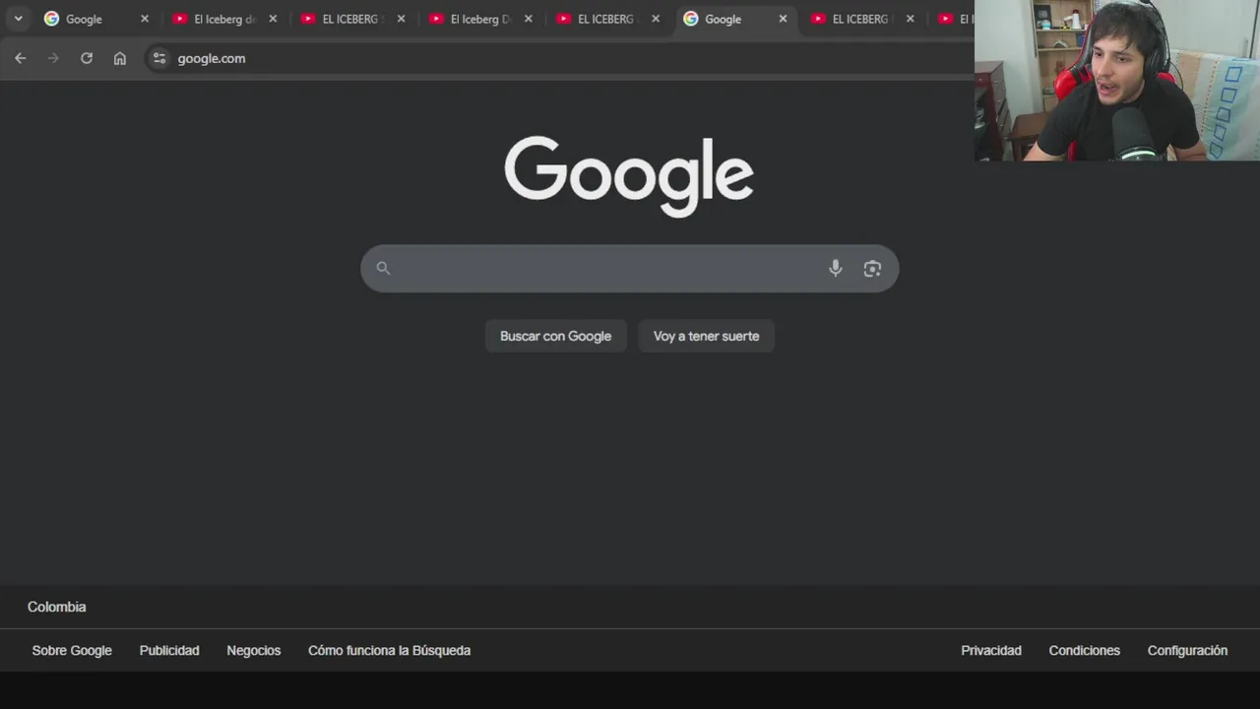Screen dimensions: 1260x709
Task: View site information for google.com
Action: (159, 58)
